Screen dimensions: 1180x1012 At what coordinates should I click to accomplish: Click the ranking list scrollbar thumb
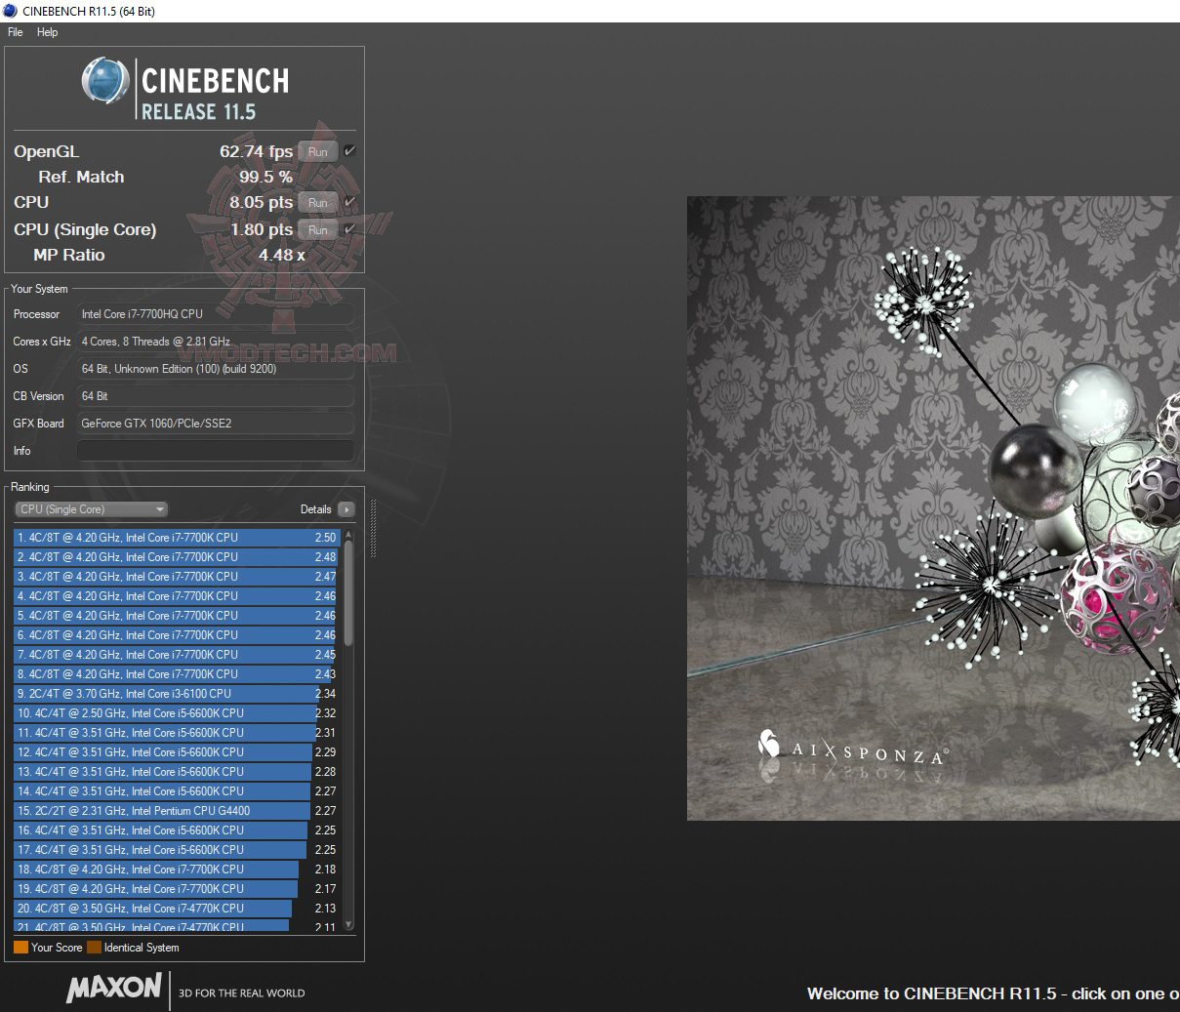[348, 591]
